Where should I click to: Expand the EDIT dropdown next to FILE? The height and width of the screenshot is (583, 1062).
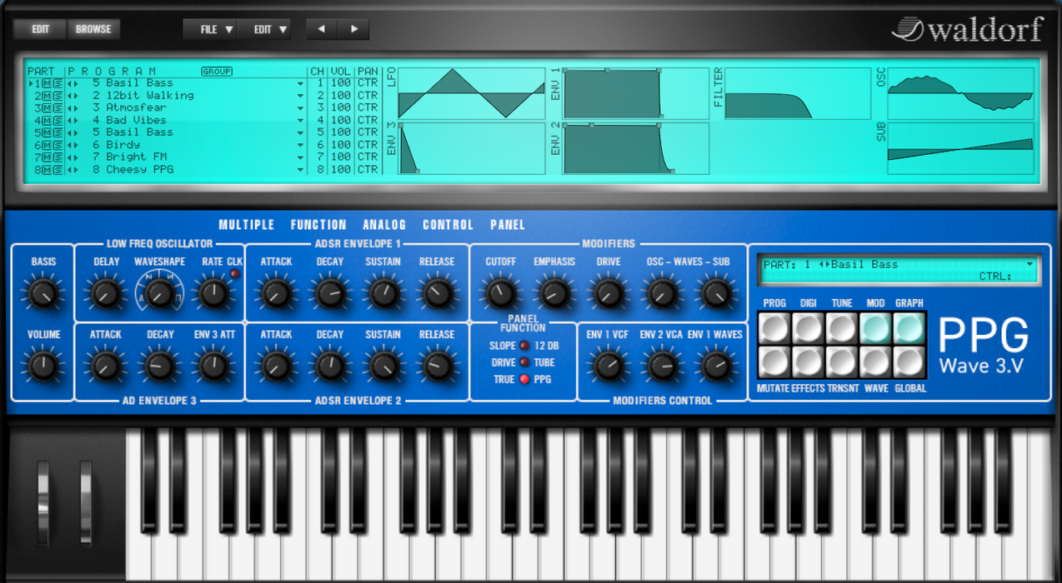pos(266,29)
